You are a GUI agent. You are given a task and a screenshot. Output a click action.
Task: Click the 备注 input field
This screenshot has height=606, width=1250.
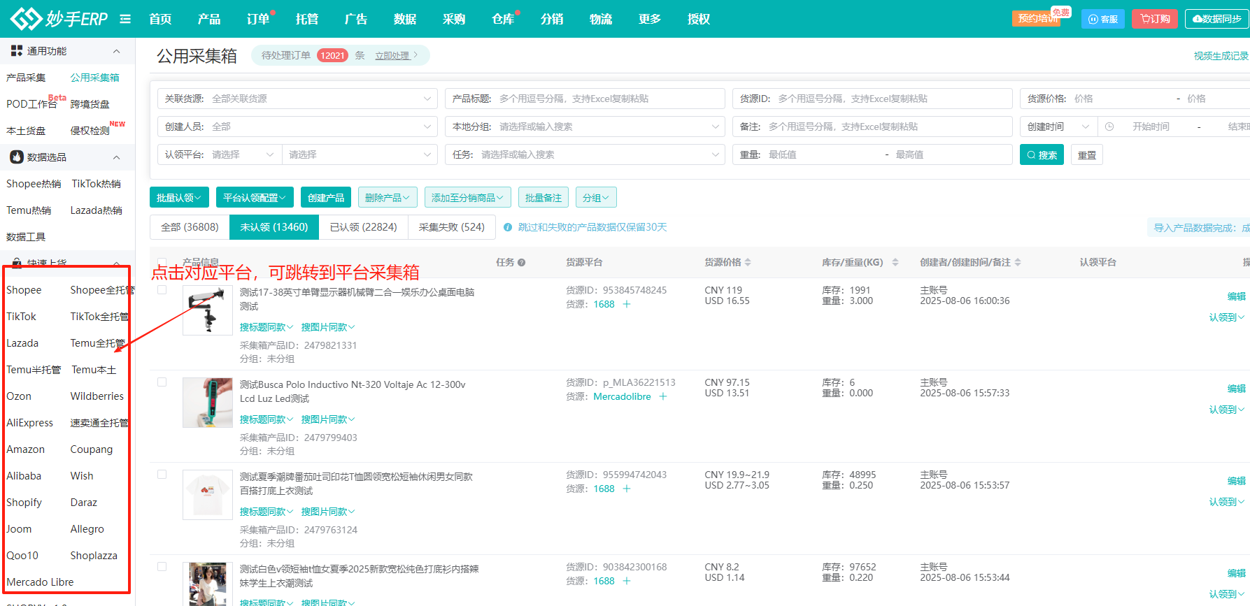click(872, 127)
